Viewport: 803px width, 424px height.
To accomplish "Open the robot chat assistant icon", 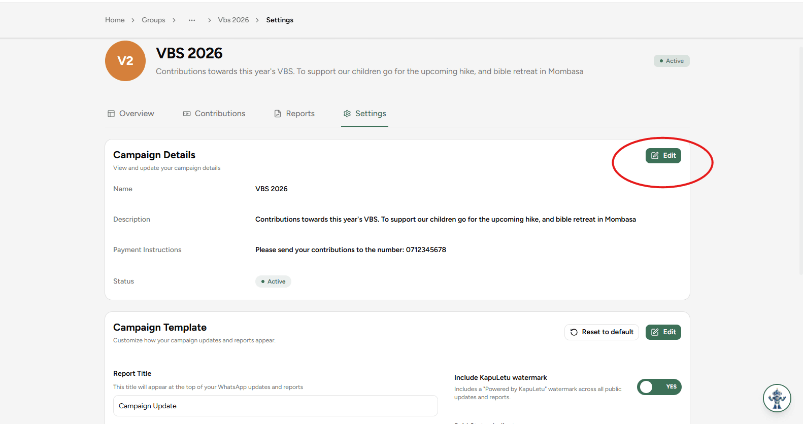I will 777,398.
